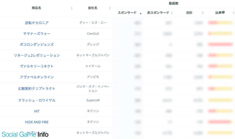The width and height of the screenshot is (235, 139).
Task: Sort by 合計 column arrows
Action: [203, 13]
